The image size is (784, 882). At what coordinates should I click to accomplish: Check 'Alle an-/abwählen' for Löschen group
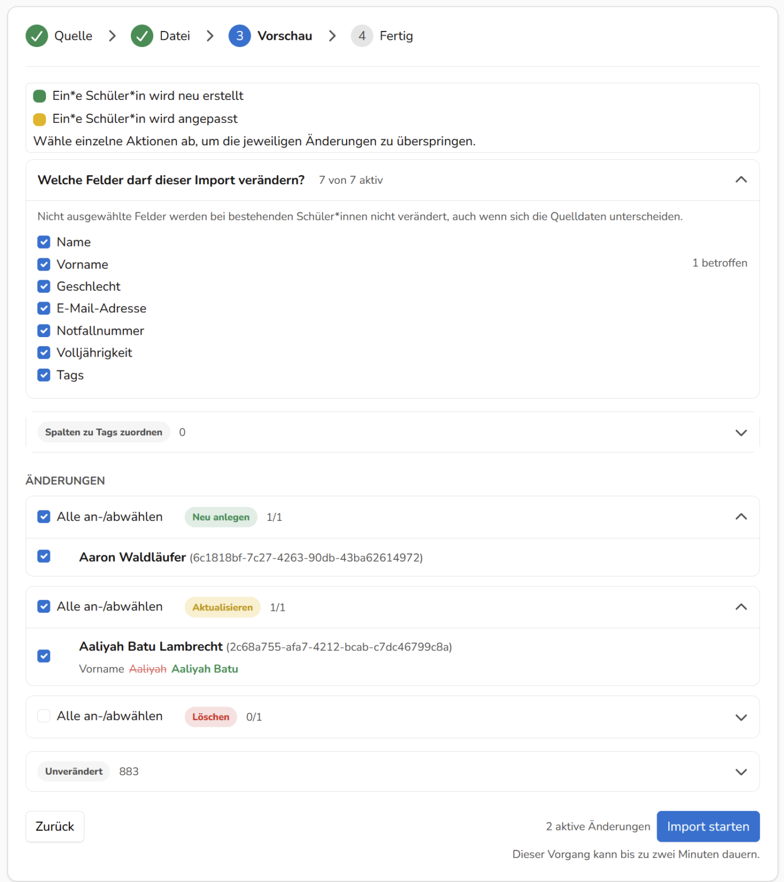pyautogui.click(x=44, y=716)
